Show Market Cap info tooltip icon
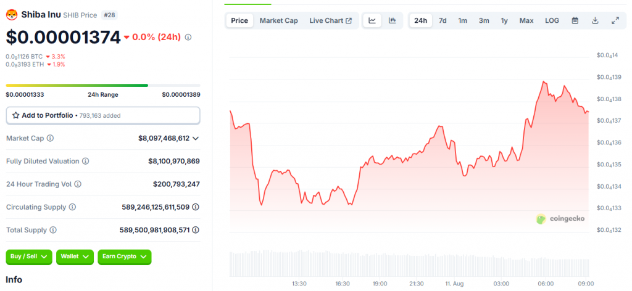Viewport: 632px width, 291px height. (51, 138)
